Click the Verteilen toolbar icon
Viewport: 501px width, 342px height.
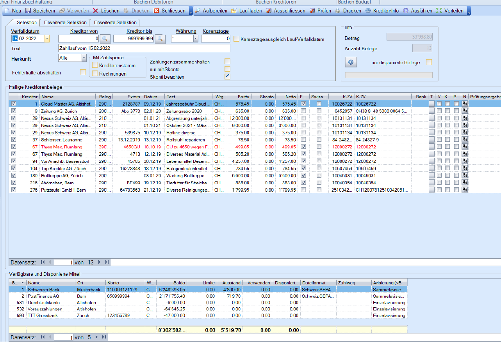[439, 11]
